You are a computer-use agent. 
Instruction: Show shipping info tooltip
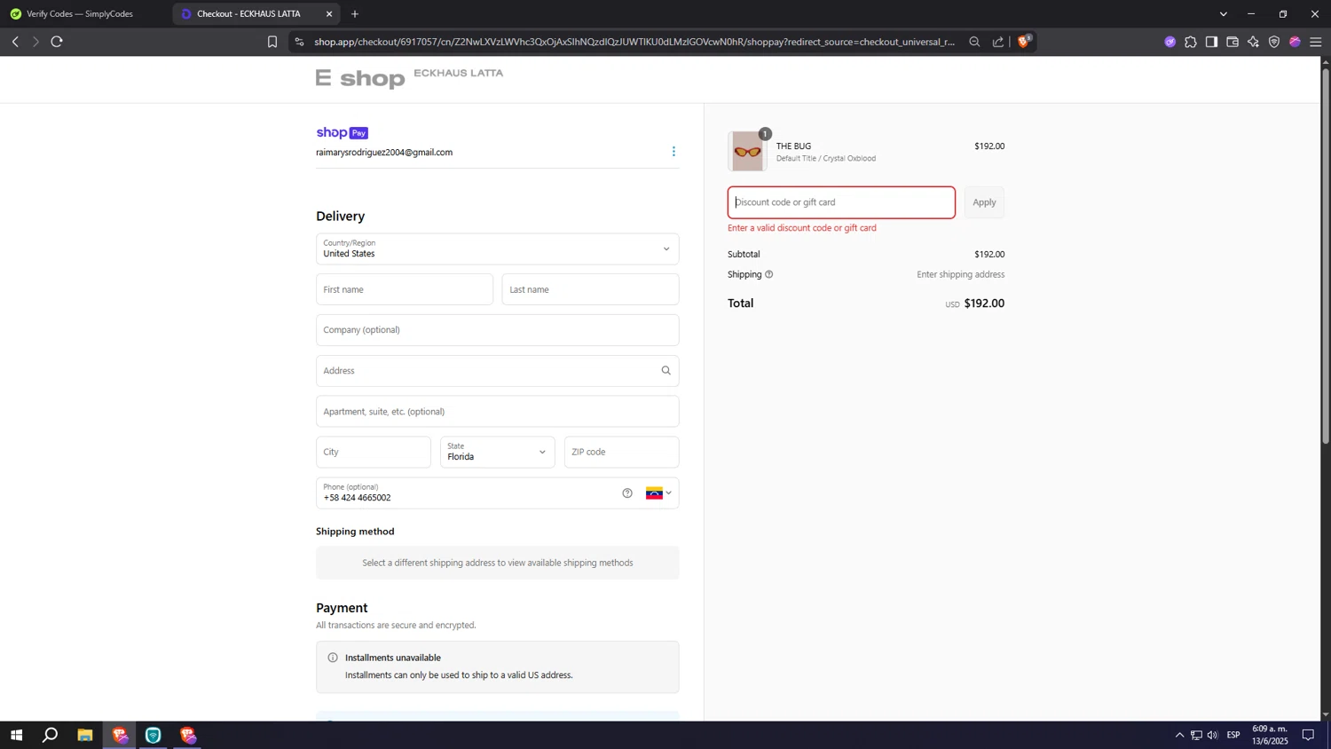769,274
